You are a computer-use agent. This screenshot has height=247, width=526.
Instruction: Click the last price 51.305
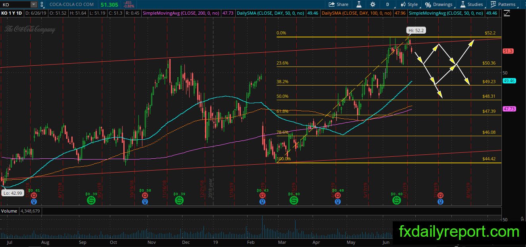click(109, 4)
